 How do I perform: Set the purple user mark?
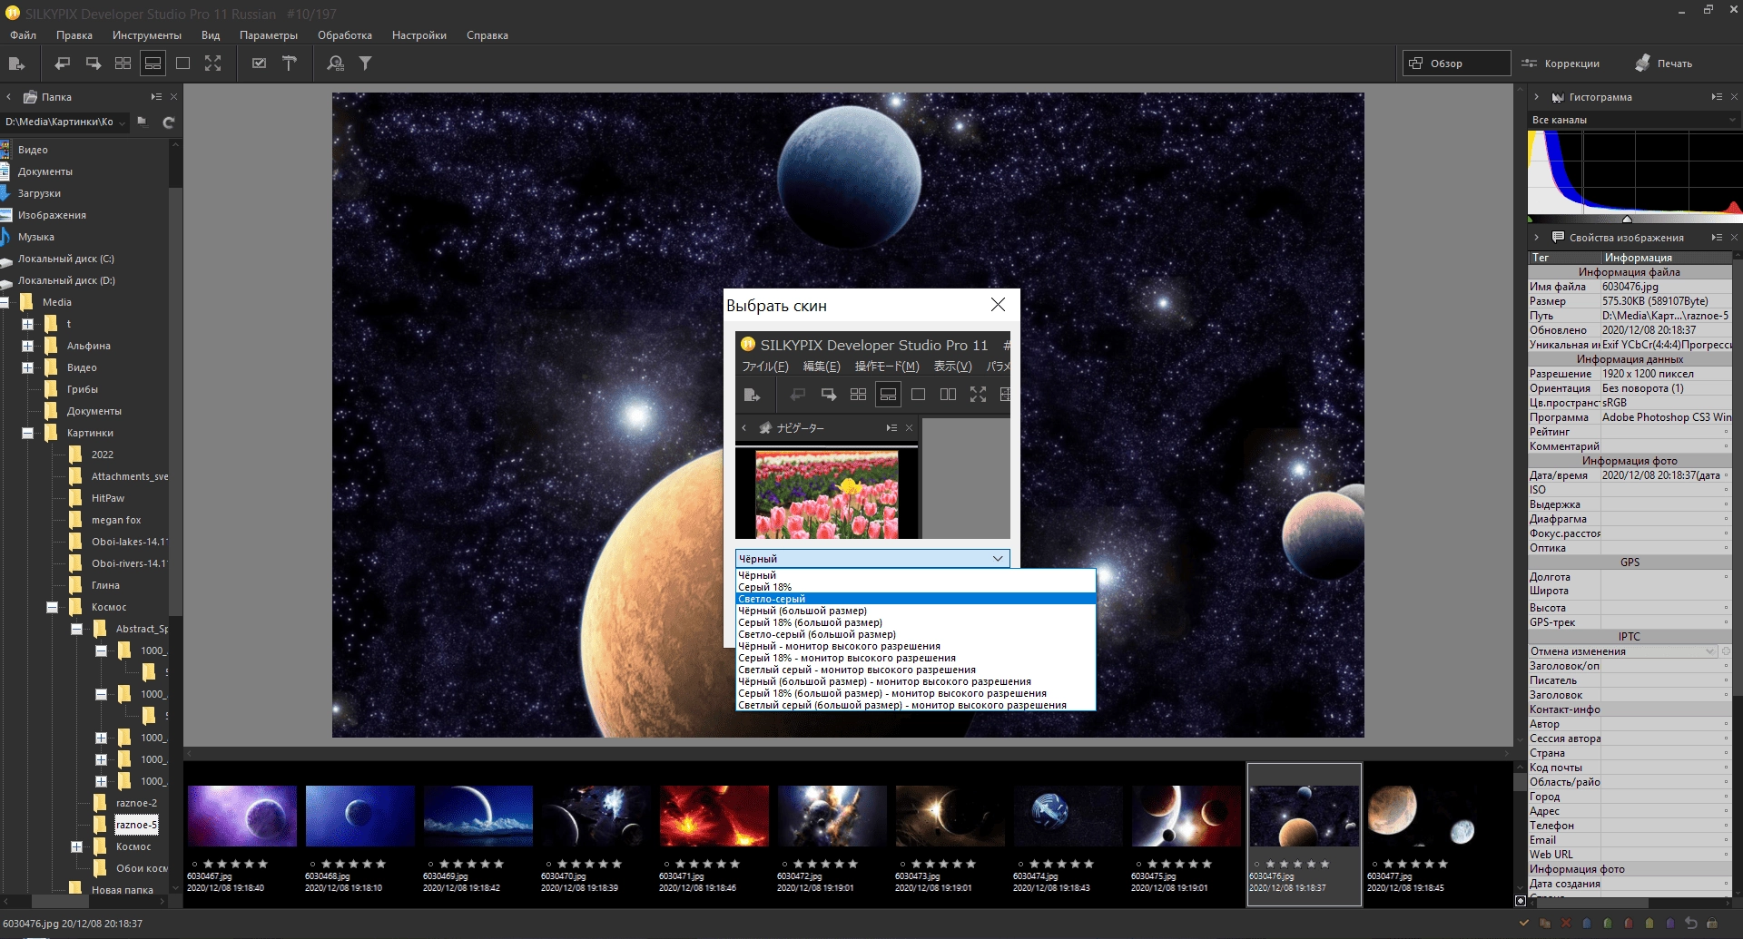[1670, 924]
